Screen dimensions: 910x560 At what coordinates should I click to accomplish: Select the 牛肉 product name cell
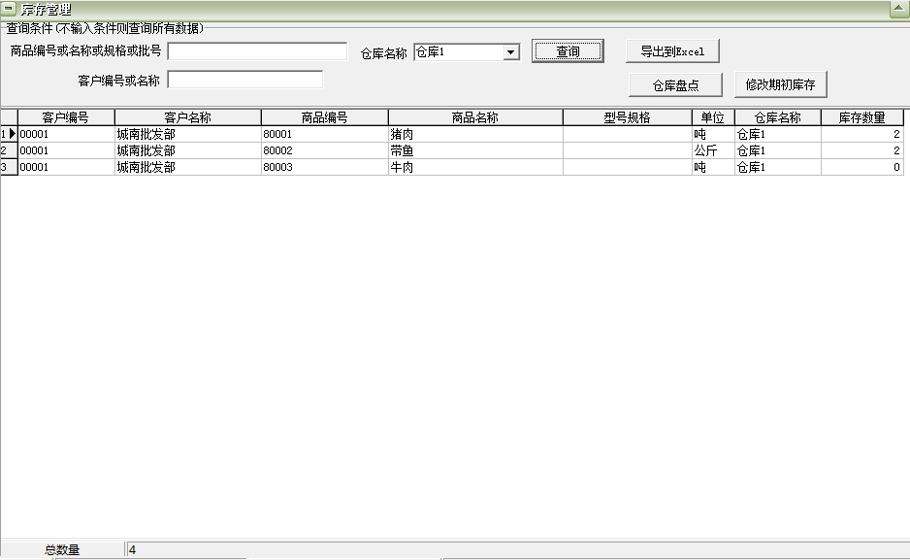click(x=476, y=167)
